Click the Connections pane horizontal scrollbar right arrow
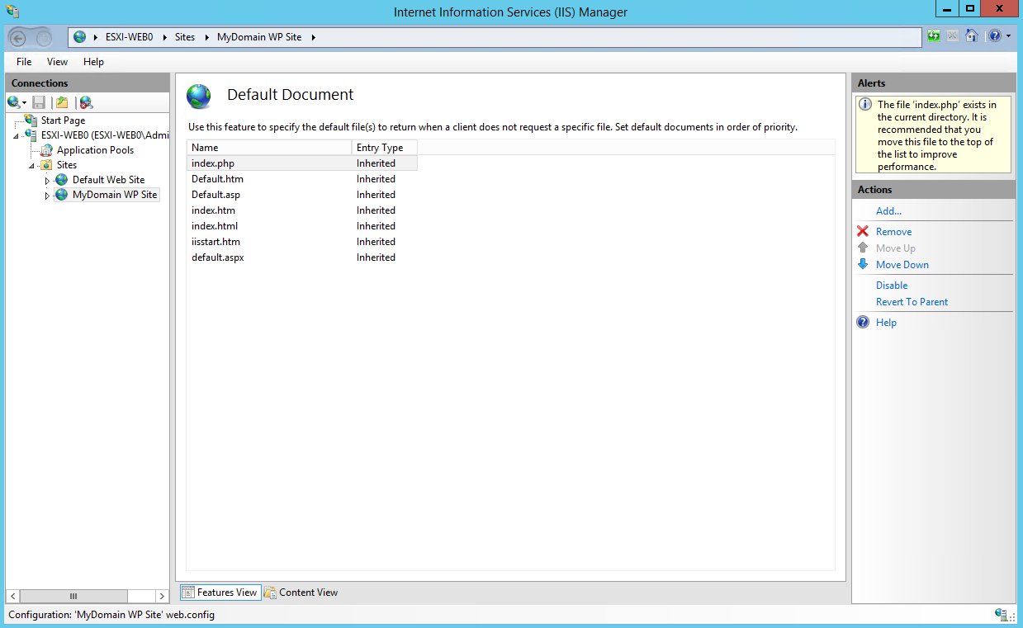This screenshot has height=628, width=1023. [x=162, y=596]
